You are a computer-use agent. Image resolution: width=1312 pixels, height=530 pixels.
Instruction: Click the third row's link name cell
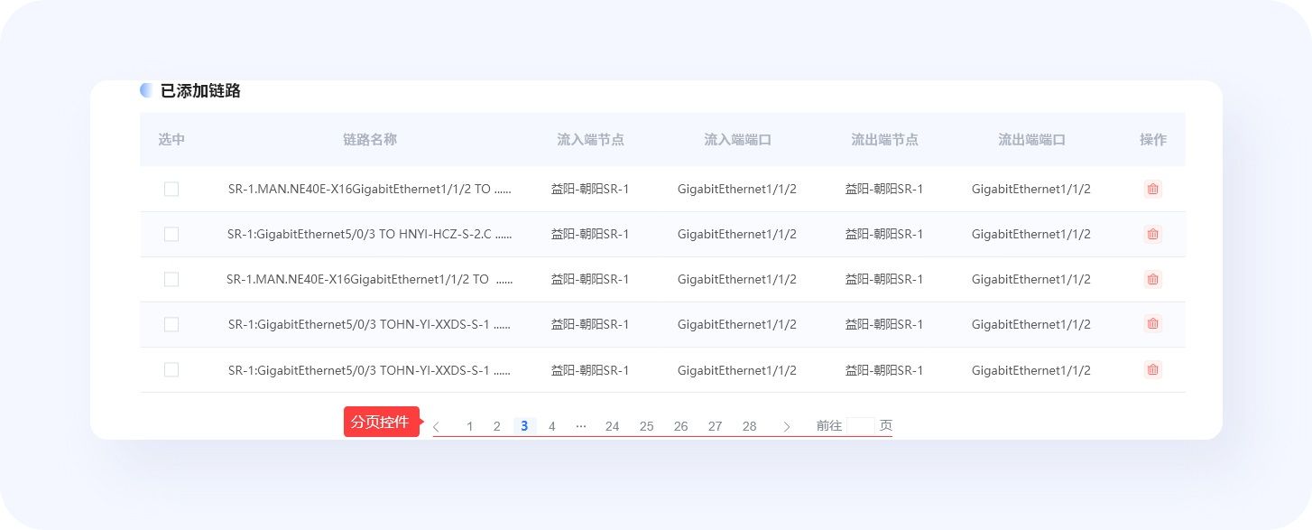click(x=370, y=279)
